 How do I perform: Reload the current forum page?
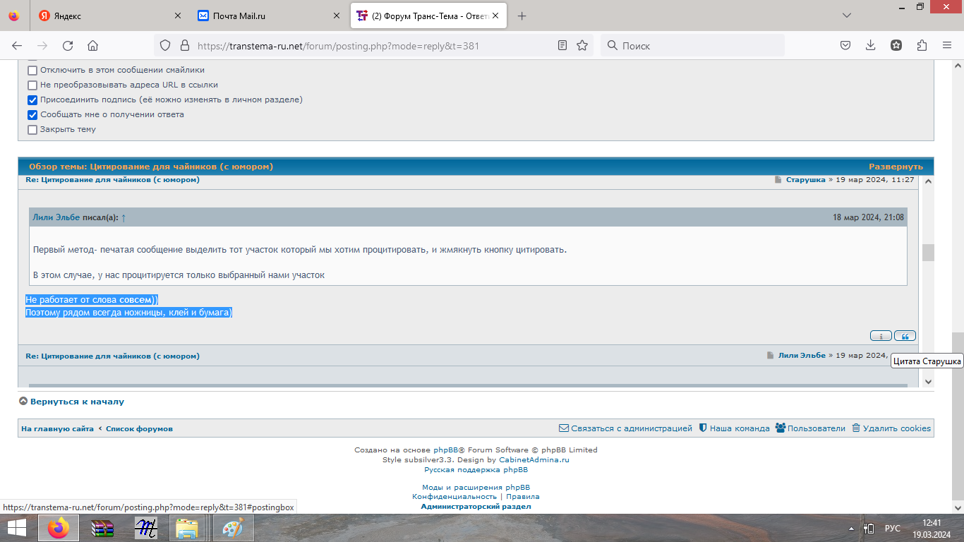pos(68,45)
